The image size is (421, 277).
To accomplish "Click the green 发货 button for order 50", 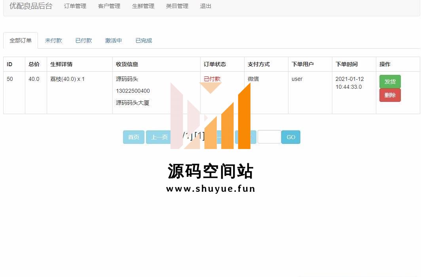I will [x=390, y=82].
